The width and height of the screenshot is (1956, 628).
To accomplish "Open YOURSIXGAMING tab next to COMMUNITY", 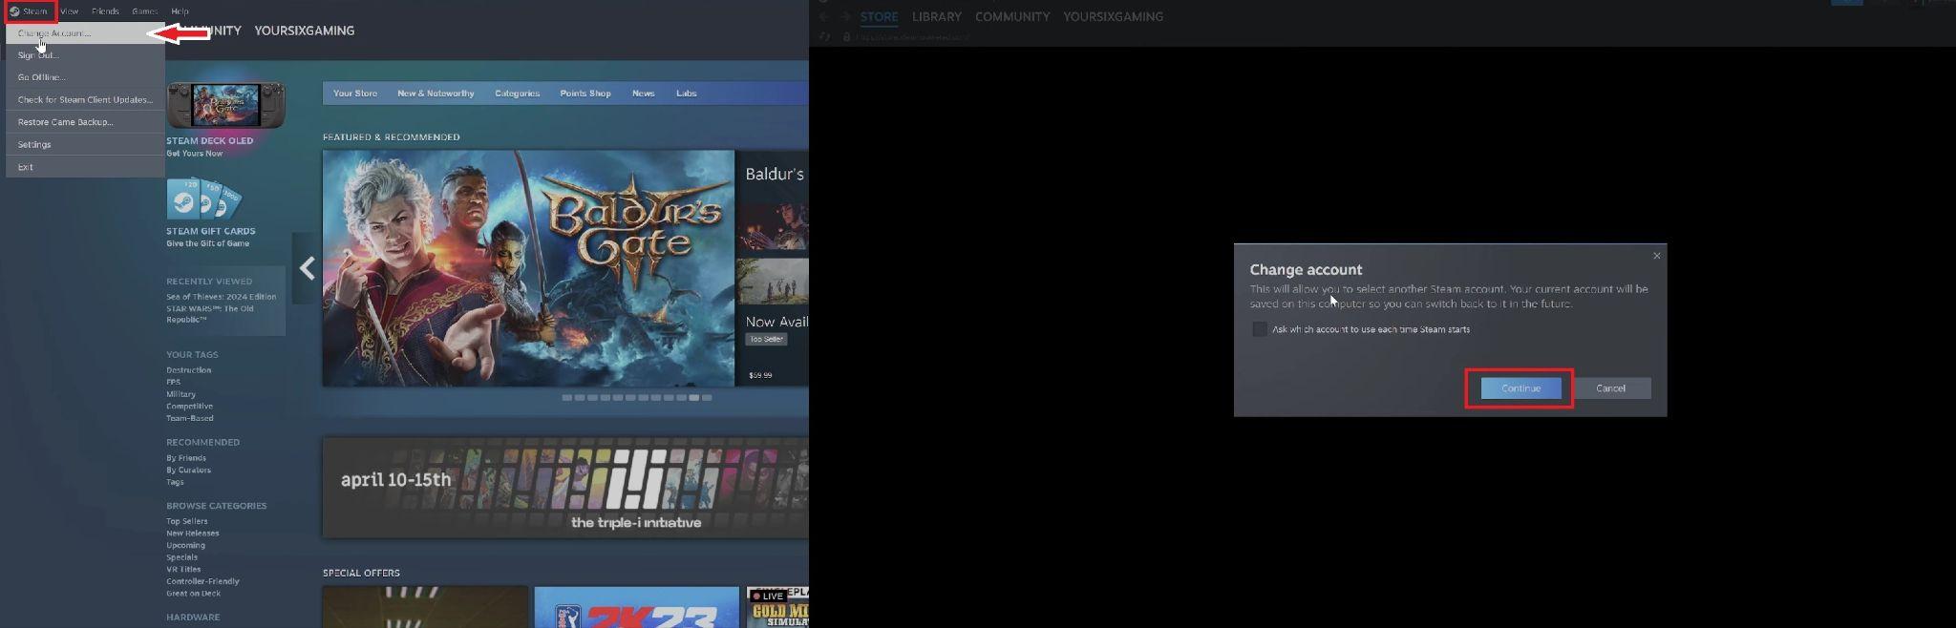I will (x=1113, y=17).
